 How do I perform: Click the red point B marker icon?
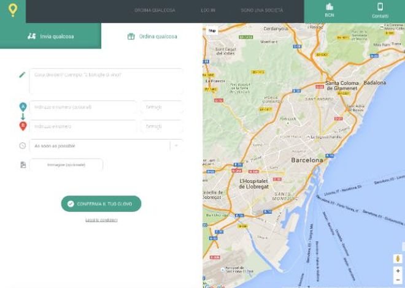tap(23, 126)
